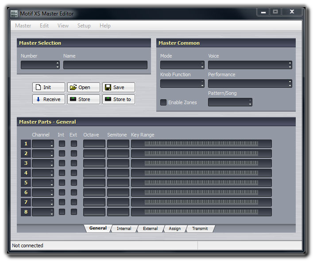Toggle Int checkbox for part 6
Image resolution: width=317 pixels, height=265 pixels.
tap(62, 192)
